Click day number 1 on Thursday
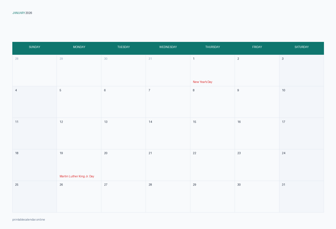This screenshot has width=336, height=229. pyautogui.click(x=194, y=59)
